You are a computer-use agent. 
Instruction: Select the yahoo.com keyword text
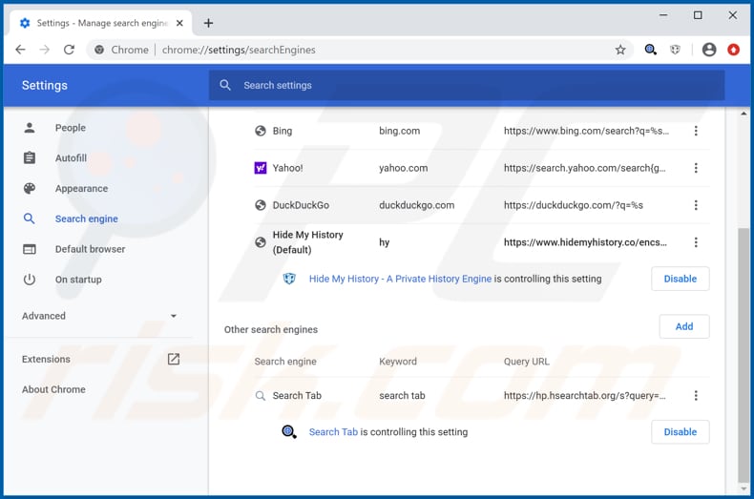[x=403, y=168]
